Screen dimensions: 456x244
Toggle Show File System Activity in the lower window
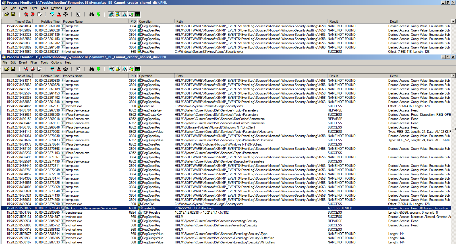point(118,69)
